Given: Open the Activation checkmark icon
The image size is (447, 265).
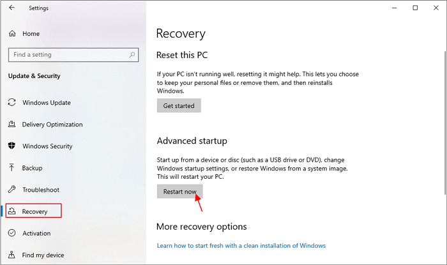Looking at the screenshot, I should 11,233.
